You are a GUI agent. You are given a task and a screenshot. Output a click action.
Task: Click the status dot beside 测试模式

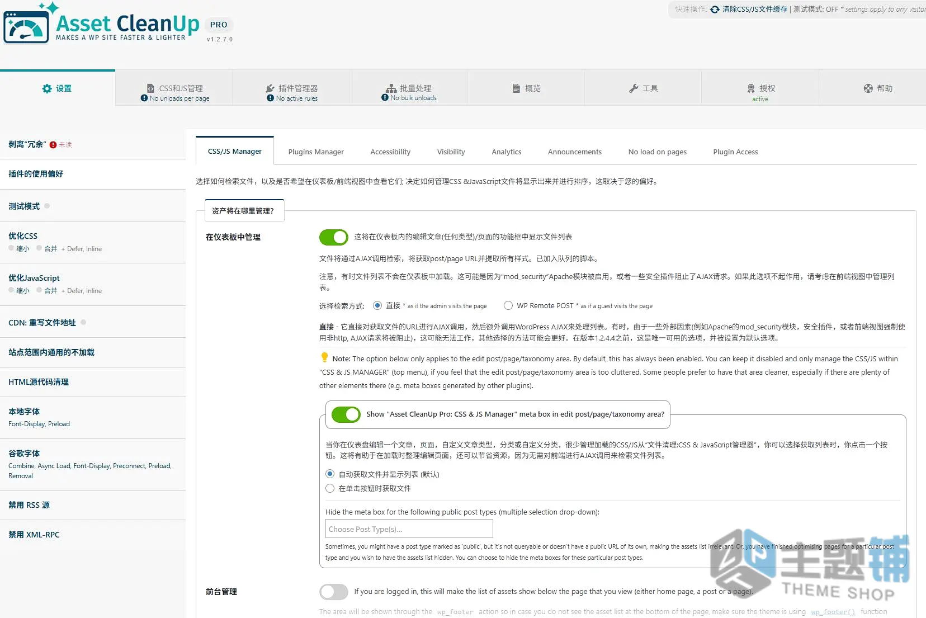(x=47, y=206)
